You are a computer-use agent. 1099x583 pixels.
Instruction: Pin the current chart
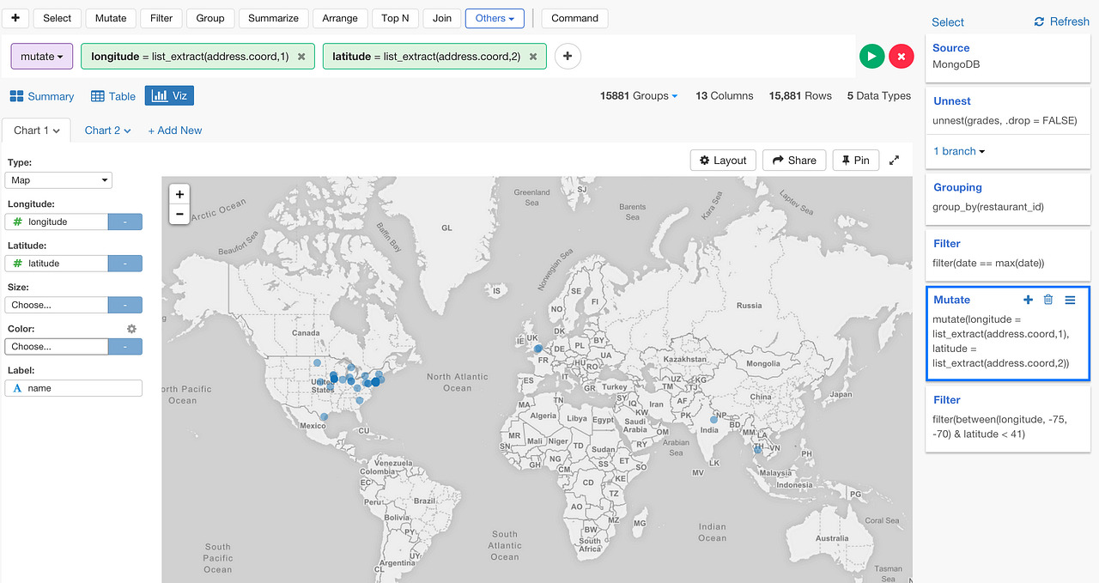[855, 160]
